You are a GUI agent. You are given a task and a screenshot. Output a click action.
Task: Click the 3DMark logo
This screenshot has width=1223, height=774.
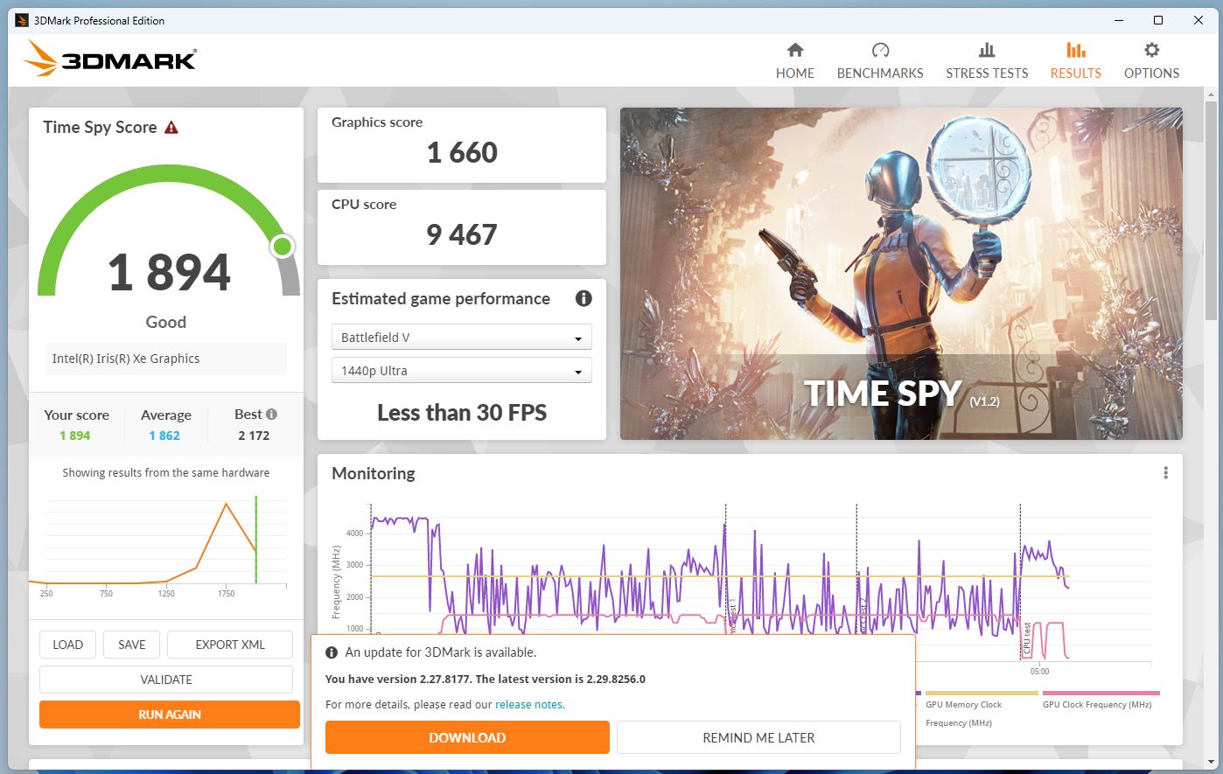[110, 59]
